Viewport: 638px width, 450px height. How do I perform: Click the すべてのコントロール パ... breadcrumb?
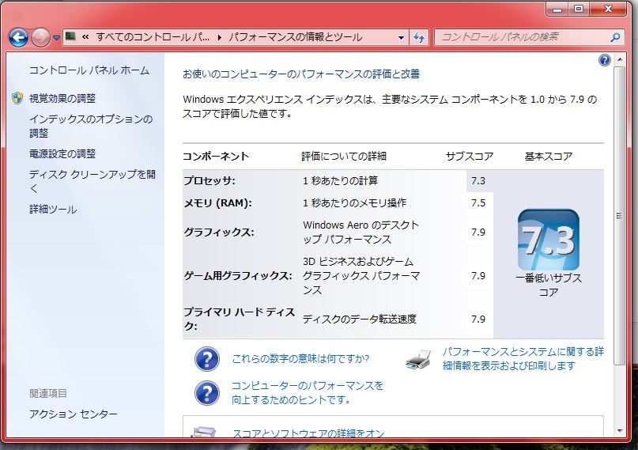(x=153, y=37)
